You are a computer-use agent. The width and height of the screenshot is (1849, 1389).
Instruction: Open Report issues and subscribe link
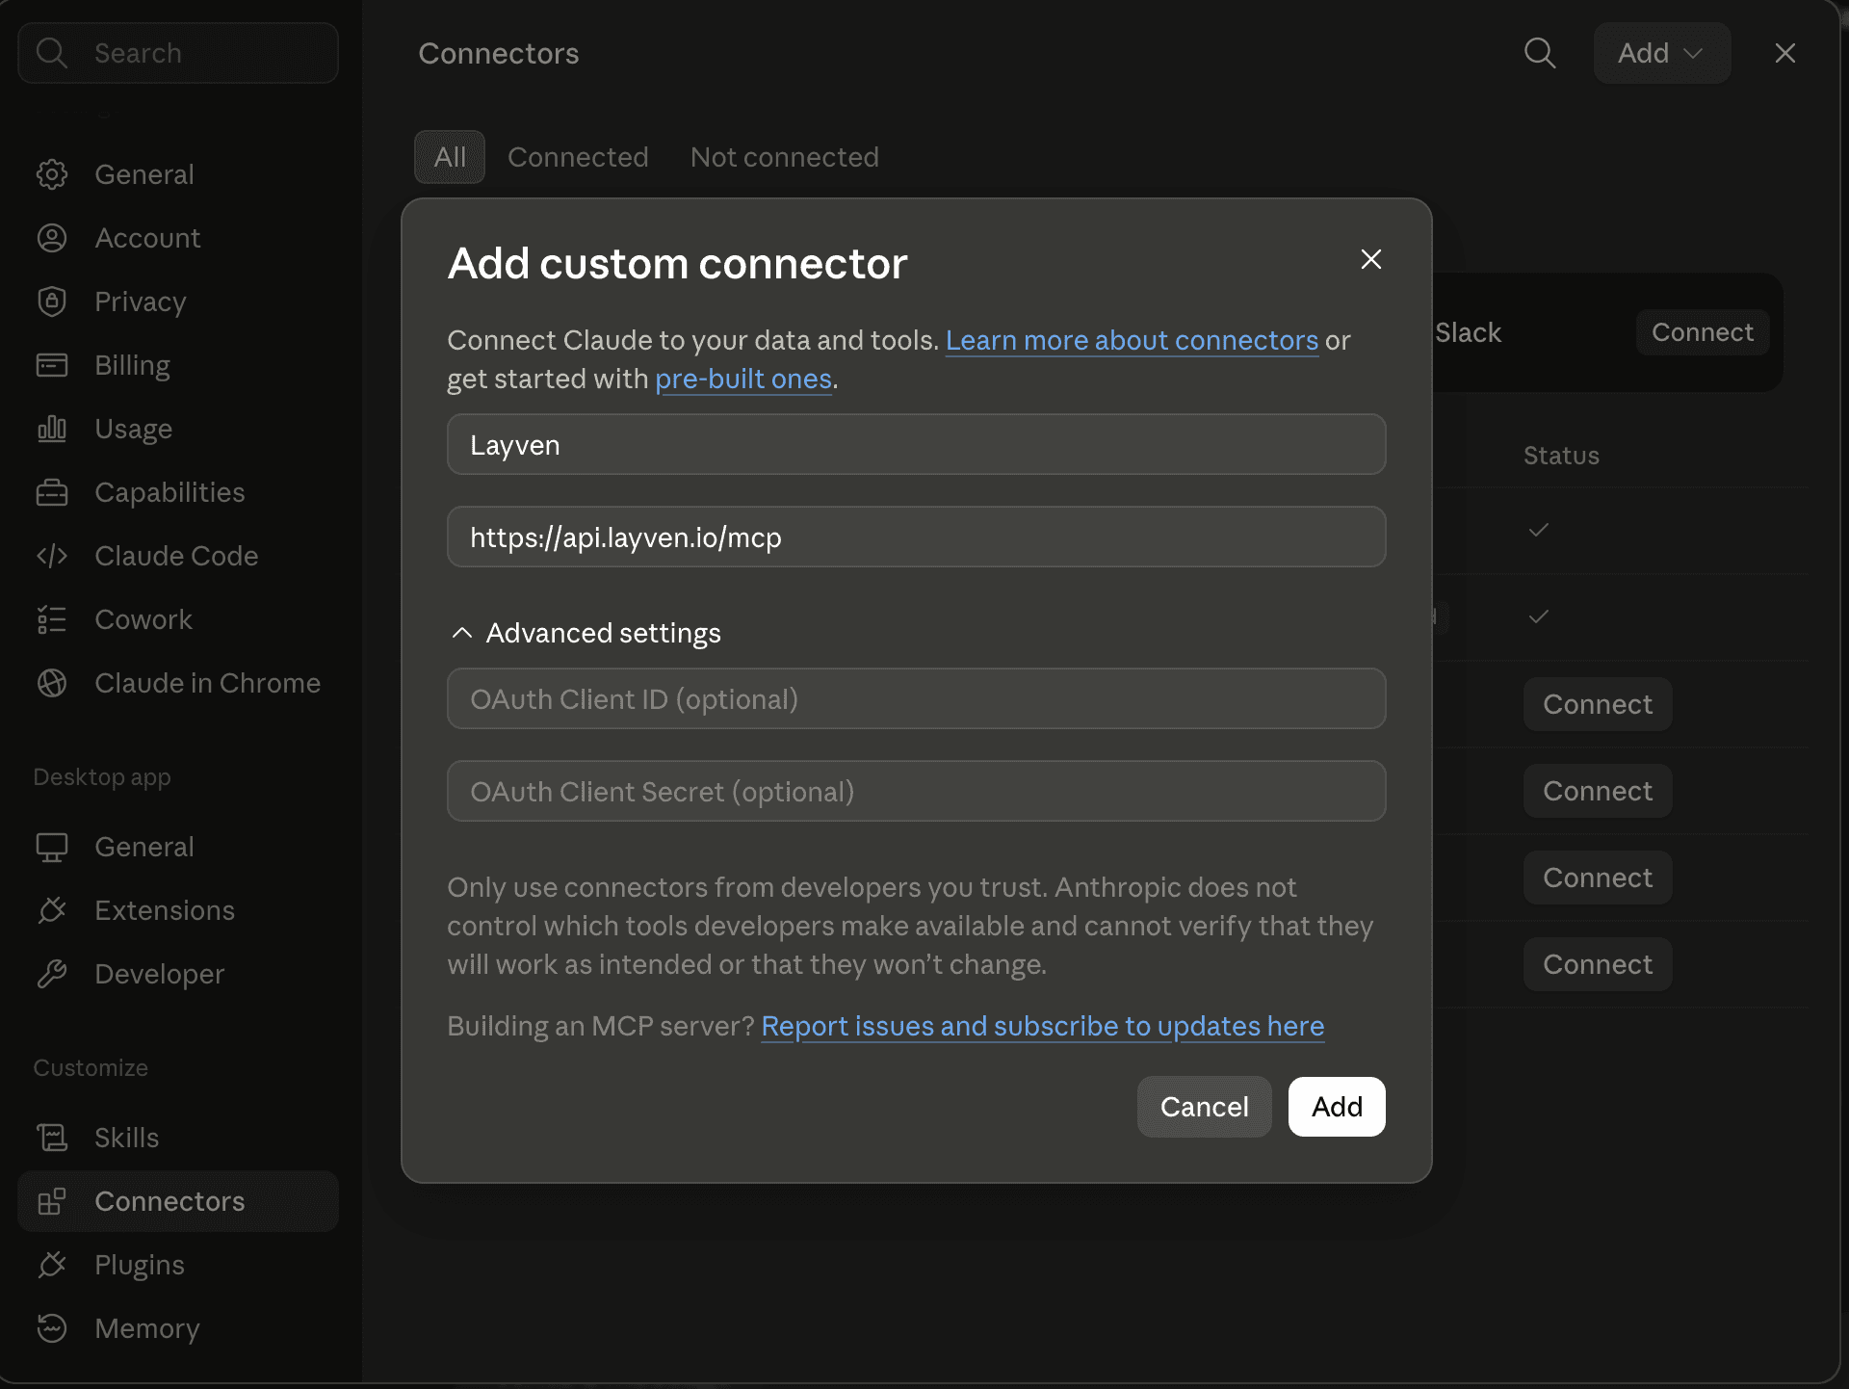[x=1043, y=1026]
